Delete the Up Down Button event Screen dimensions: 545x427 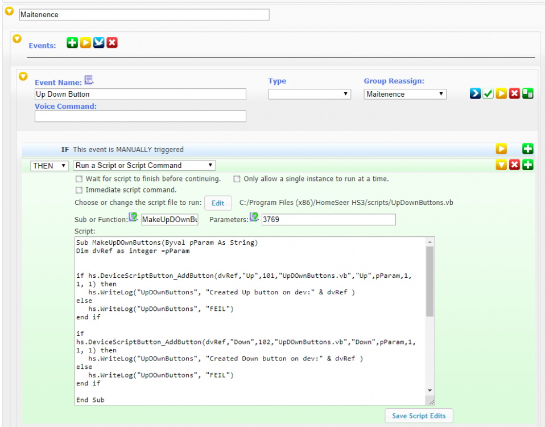[514, 94]
